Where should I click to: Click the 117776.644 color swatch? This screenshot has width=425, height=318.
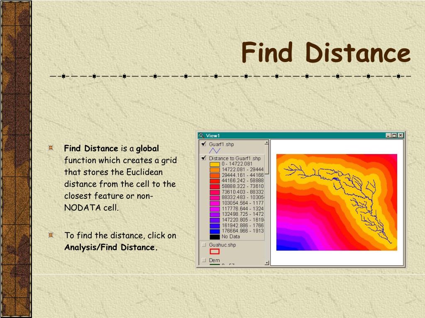coord(215,209)
